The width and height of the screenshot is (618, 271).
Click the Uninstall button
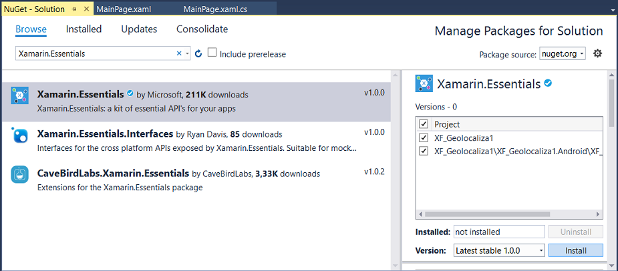576,232
